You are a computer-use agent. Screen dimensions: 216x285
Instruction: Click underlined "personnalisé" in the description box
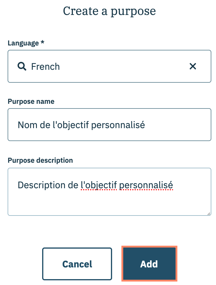pos(146,185)
